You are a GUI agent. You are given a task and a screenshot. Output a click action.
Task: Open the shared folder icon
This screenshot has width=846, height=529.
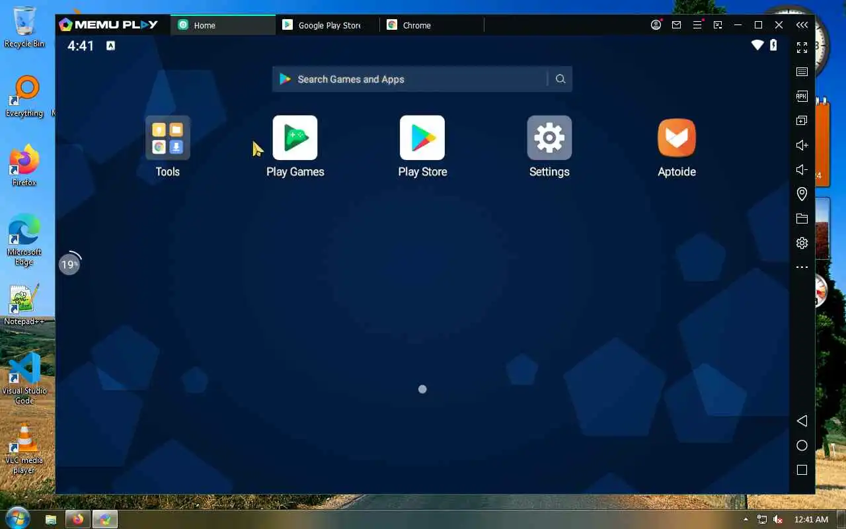802,218
